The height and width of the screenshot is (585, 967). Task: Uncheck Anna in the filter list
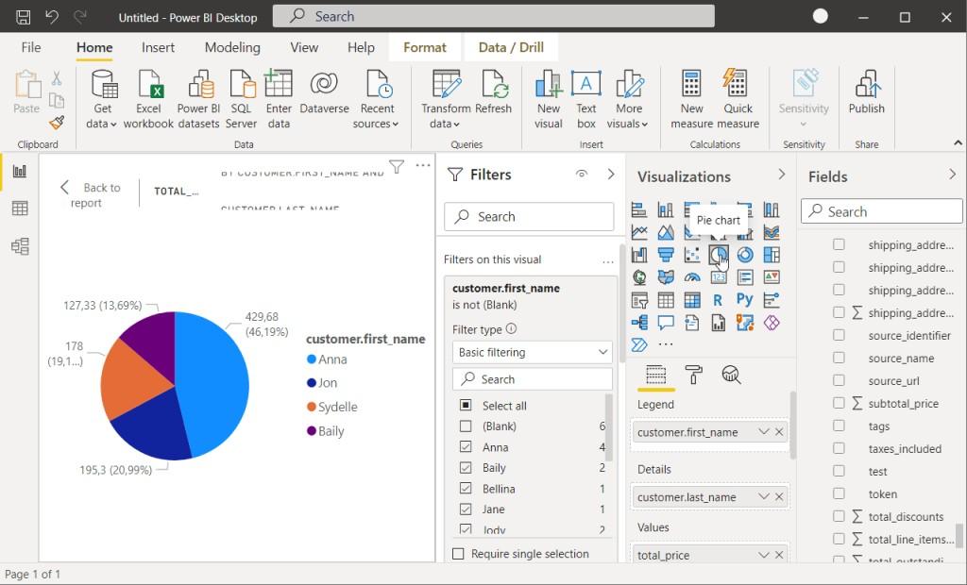pos(466,447)
